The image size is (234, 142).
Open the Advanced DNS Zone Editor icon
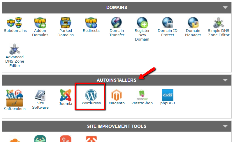pyautogui.click(x=15, y=49)
